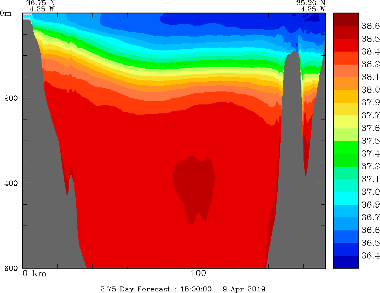Image resolution: width=380 pixels, height=293 pixels.
Task: Click the 36.7 colorbar label
Action: [370, 217]
